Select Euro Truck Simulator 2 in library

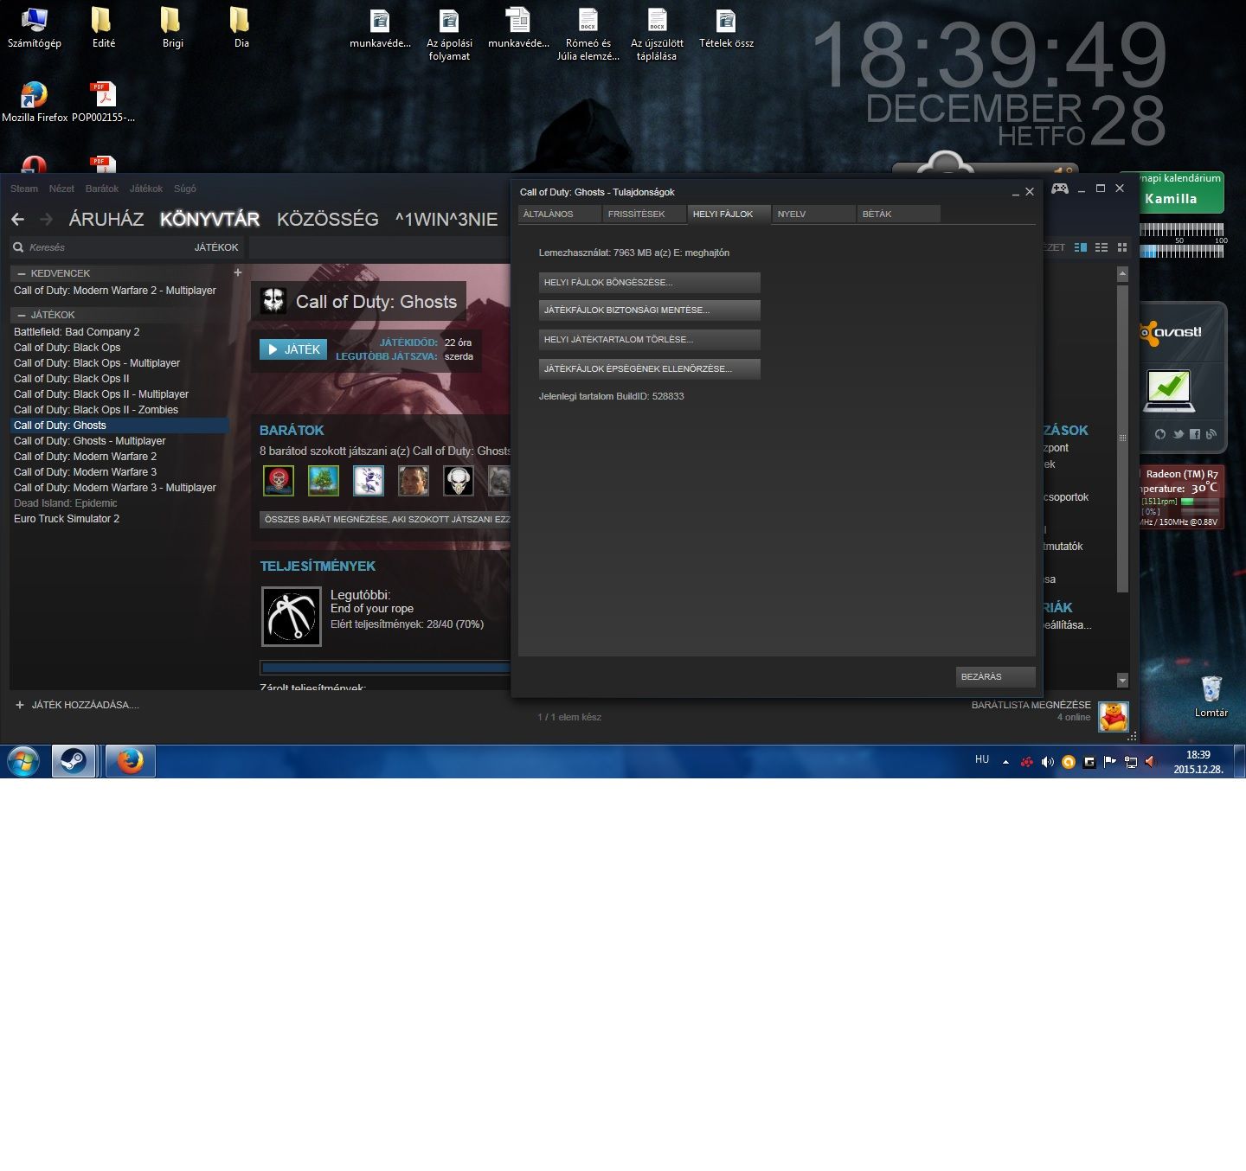click(119, 519)
